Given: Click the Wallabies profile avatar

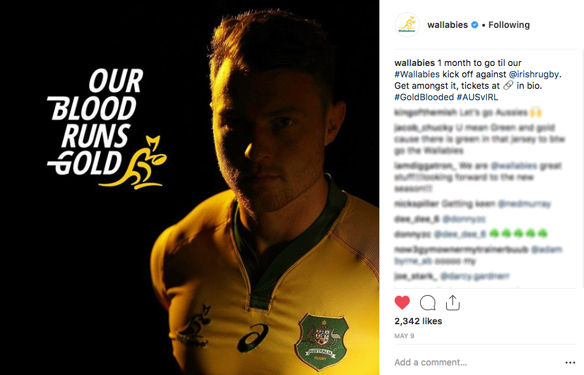Looking at the screenshot, I should pyautogui.click(x=407, y=25).
